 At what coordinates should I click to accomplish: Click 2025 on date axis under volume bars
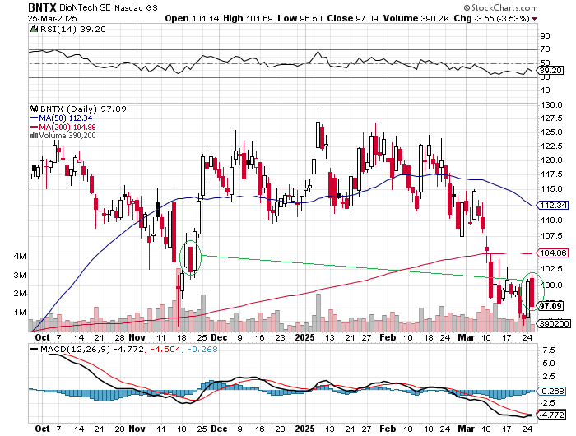click(x=305, y=337)
